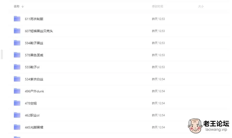Viewport: 232px width, 138px height.
Task: Click the folder icon for 578黑色匡威
Action: (x=17, y=55)
